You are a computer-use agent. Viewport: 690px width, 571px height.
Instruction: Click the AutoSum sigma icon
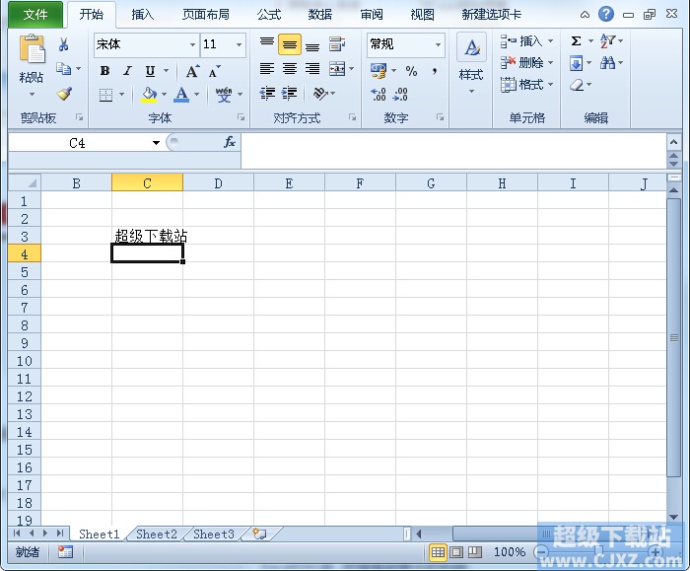click(577, 41)
